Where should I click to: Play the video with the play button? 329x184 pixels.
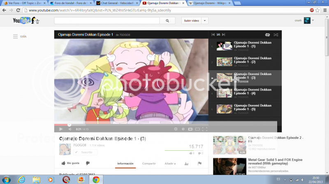pos(61,129)
